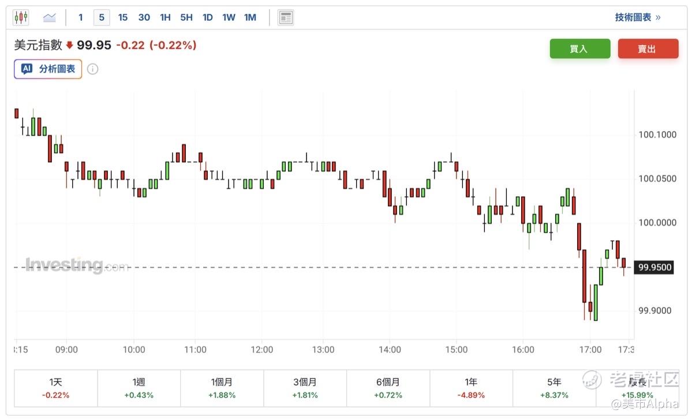Click the AI badge icon
692x419 pixels.
click(27, 69)
